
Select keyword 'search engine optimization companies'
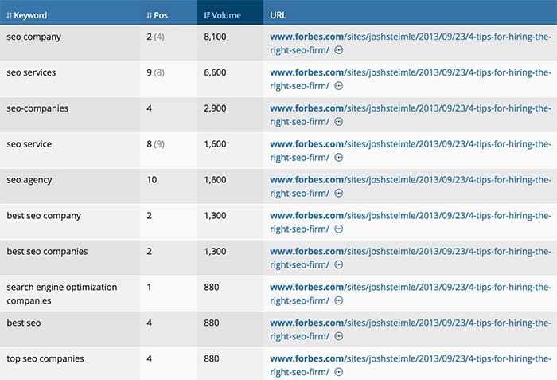[62, 294]
